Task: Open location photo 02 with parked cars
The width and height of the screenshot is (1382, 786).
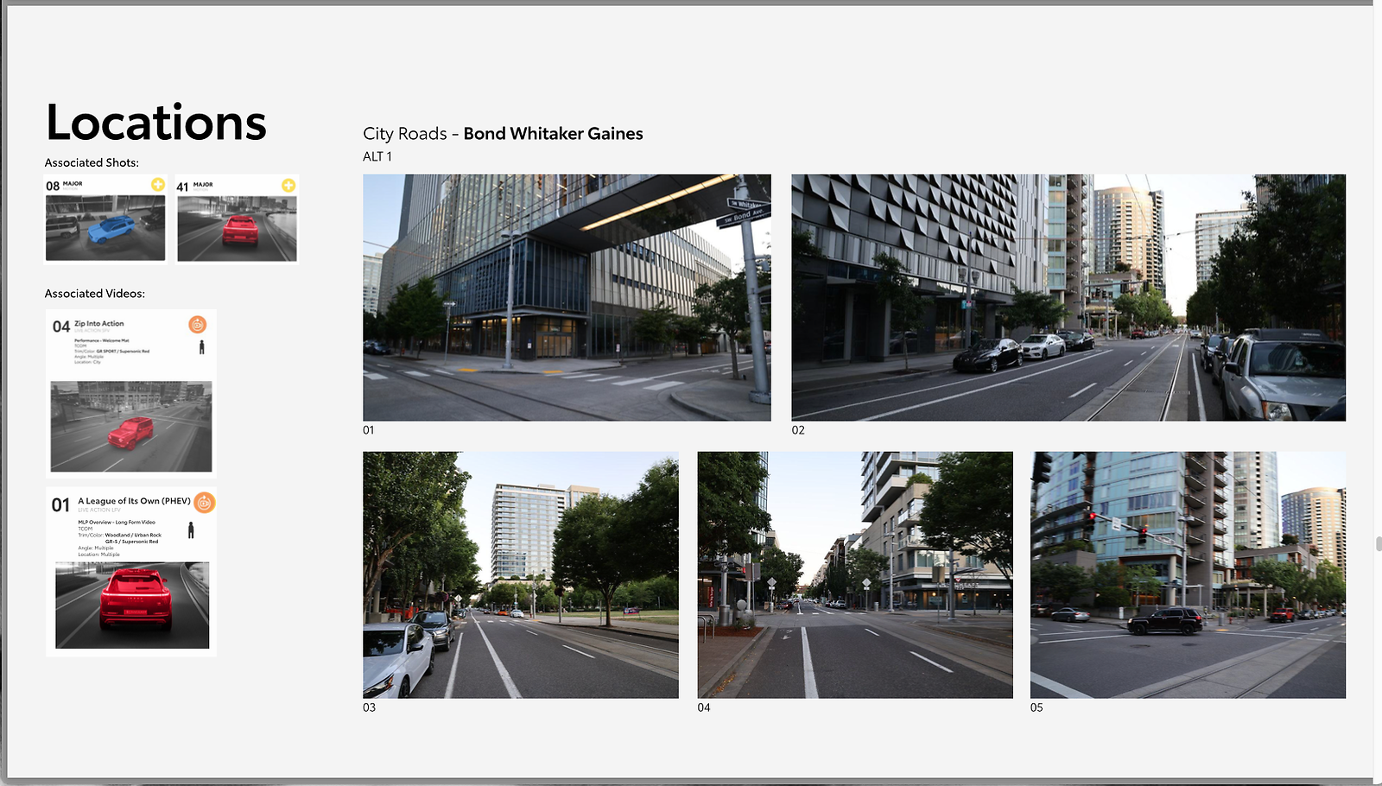Action: point(1068,298)
